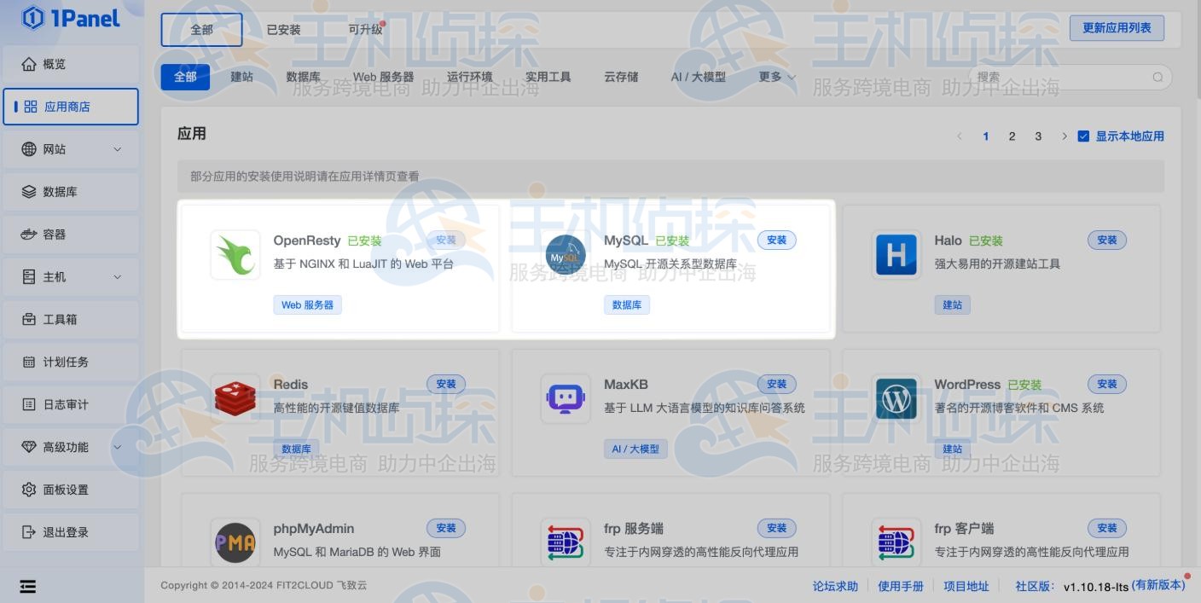This screenshot has height=603, width=1201.
Task: Click the Halo app icon
Action: (896, 254)
